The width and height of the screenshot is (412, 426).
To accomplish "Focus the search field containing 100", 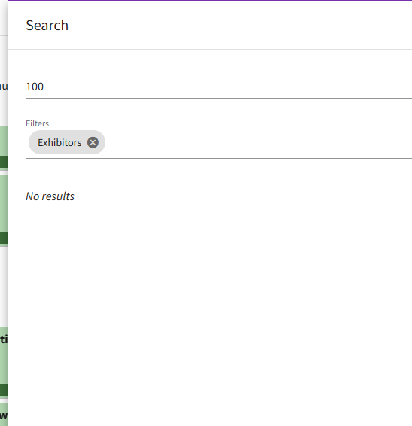I will (218, 87).
